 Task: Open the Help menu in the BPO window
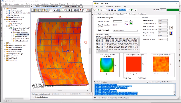(x=124, y=7)
